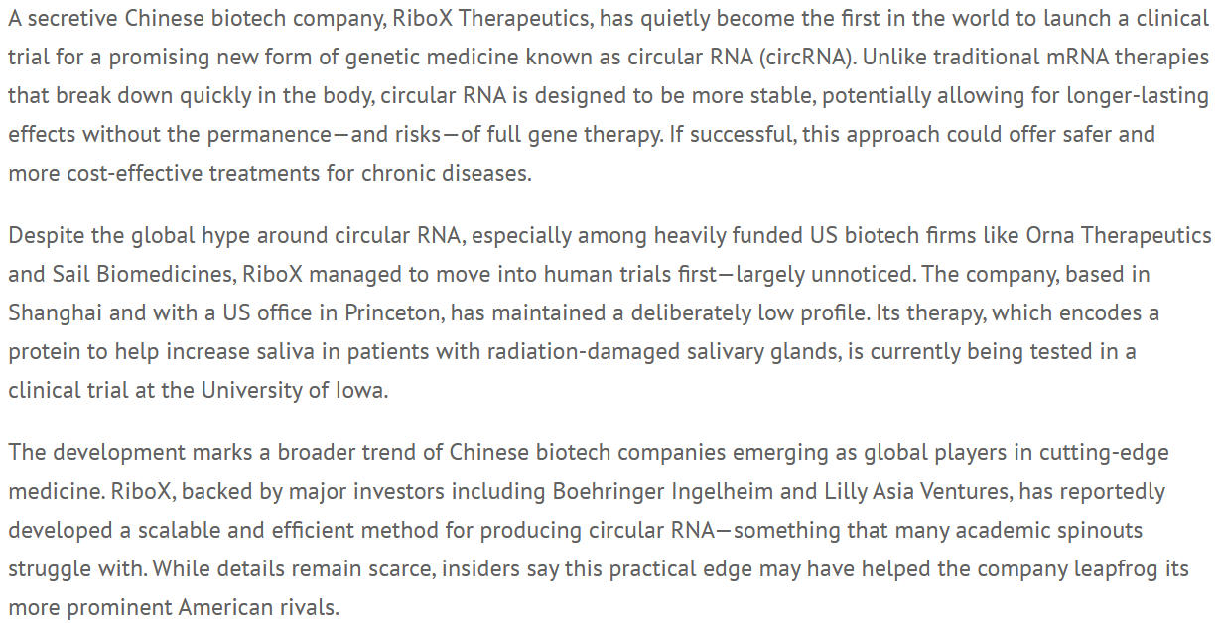
Task: Click the phrase "University of Iowa"
Action: pyautogui.click(x=293, y=390)
